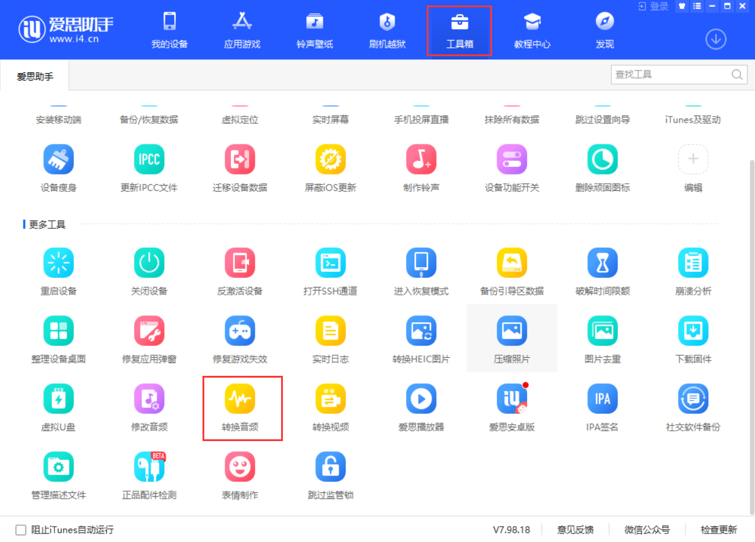Enable the 阻止iTunes自动运行 checkbox
The width and height of the screenshot is (755, 542).
[21, 529]
